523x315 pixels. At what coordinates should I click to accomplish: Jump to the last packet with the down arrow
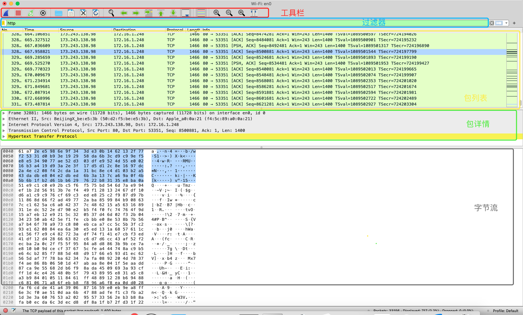(x=173, y=13)
